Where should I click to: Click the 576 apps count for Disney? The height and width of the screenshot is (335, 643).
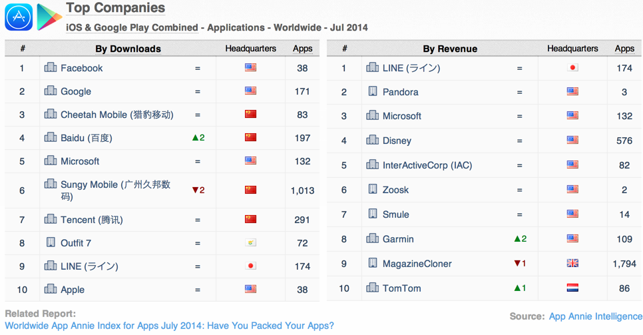[624, 141]
